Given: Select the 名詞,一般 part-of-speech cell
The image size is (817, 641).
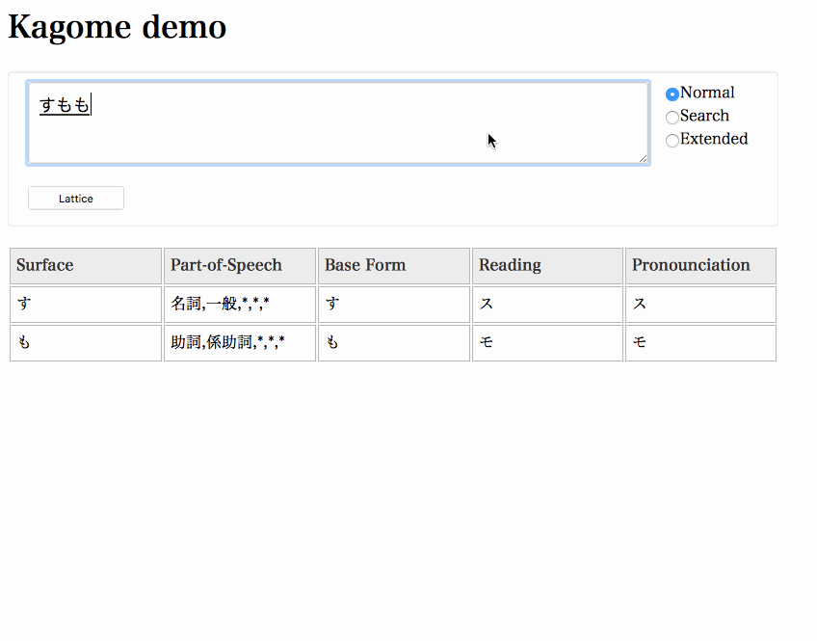Looking at the screenshot, I should coord(239,304).
